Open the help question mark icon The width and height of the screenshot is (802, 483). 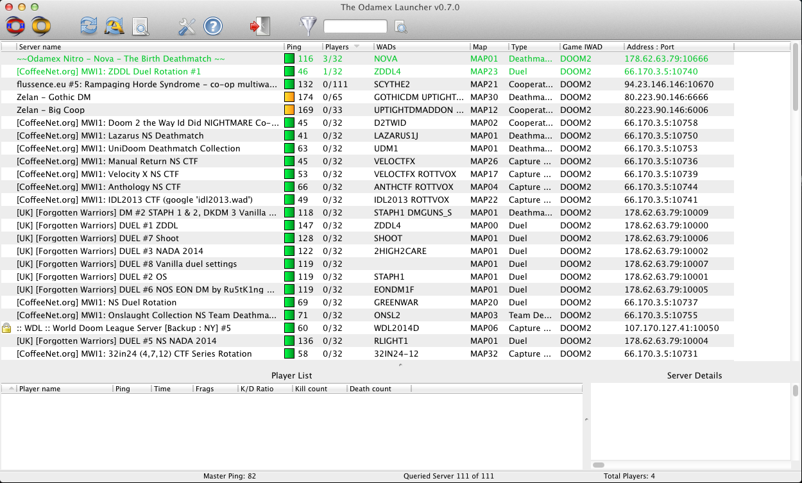(213, 26)
